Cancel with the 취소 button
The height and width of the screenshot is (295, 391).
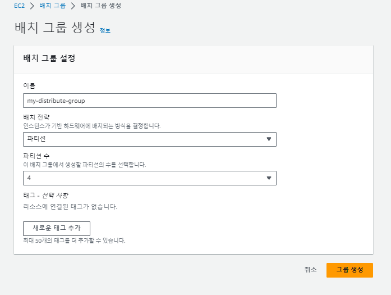[x=310, y=270]
